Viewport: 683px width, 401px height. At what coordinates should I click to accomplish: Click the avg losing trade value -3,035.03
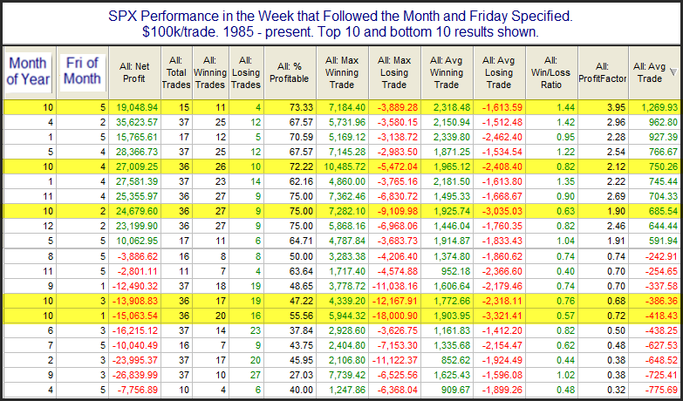click(503, 211)
